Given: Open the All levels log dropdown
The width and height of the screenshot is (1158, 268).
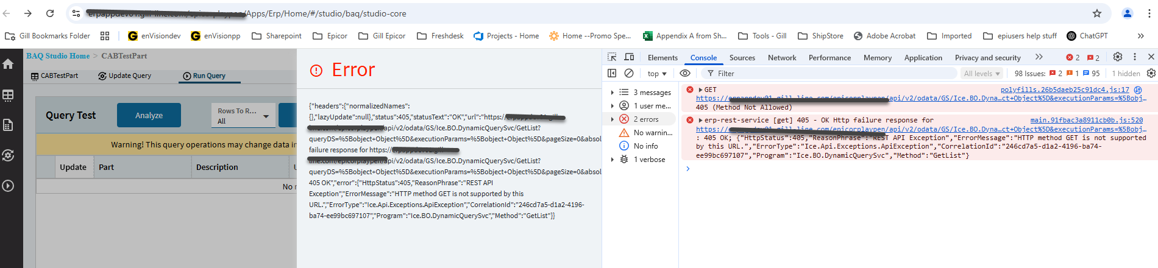Looking at the screenshot, I should pyautogui.click(x=981, y=74).
